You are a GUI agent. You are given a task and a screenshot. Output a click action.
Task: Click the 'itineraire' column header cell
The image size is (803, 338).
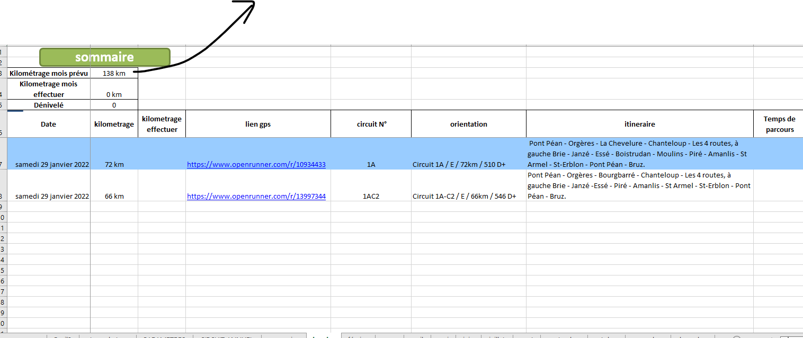639,124
